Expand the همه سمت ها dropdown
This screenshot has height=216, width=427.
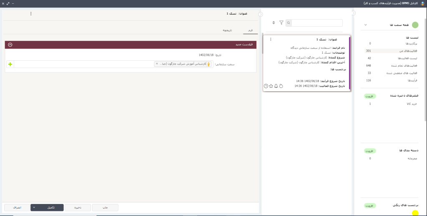pyautogui.click(x=366, y=25)
